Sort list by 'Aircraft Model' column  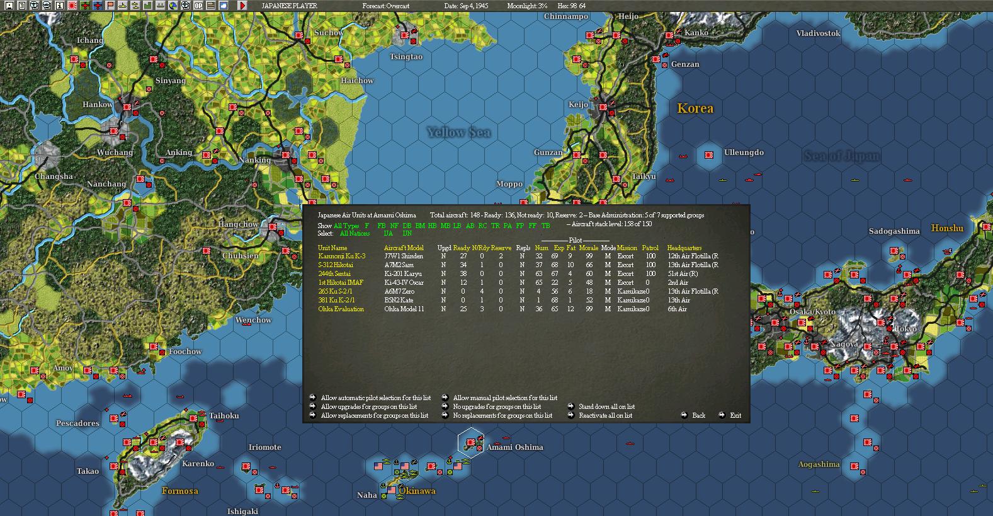click(x=404, y=248)
